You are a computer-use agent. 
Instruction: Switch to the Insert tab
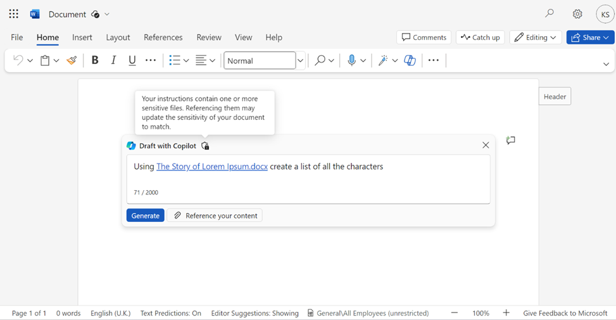82,37
